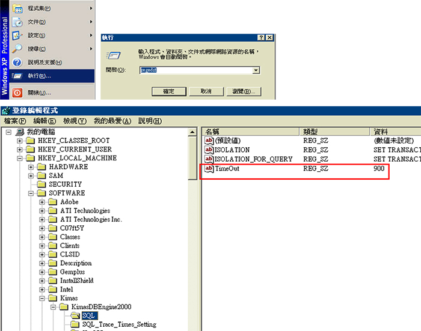Collapse the My Computer (我的電腦) root node
The height and width of the screenshot is (331, 421).
pos(8,132)
